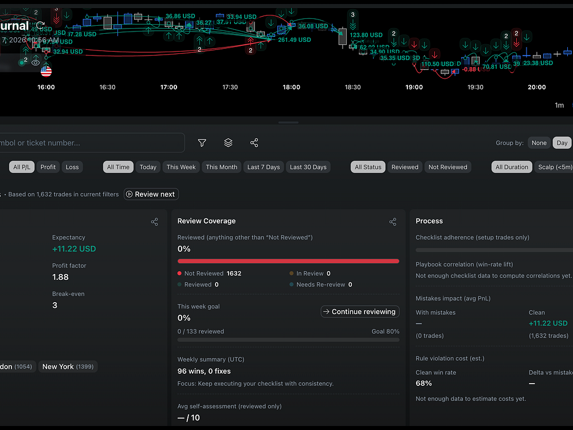This screenshot has height=430, width=573.
Task: Set Group by to Day
Action: 562,143
